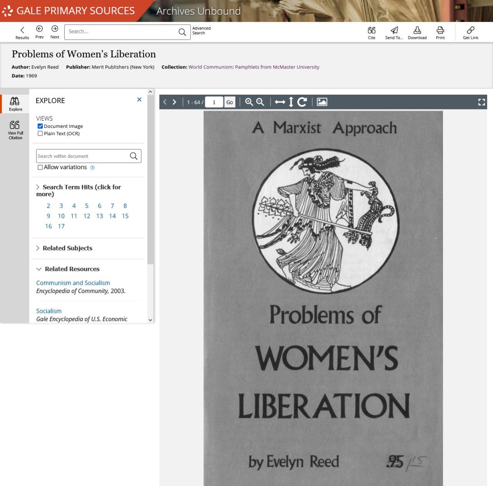Open the Next document
493x486 pixels.
click(x=55, y=32)
